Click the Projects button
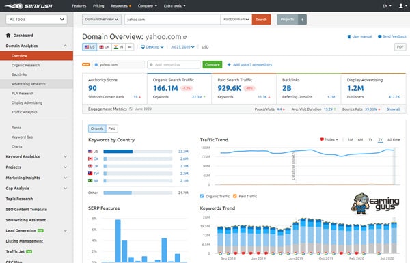The image size is (410, 263). click(x=288, y=19)
